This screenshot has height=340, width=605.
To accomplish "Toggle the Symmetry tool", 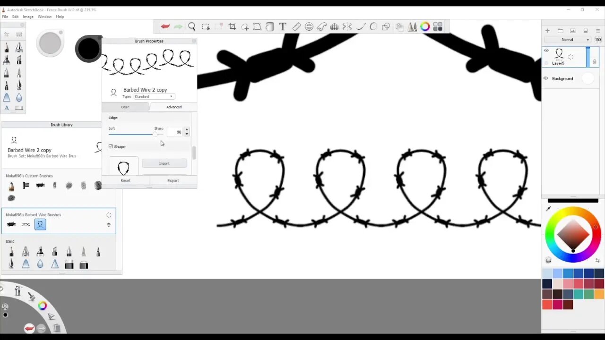I will (347, 26).
